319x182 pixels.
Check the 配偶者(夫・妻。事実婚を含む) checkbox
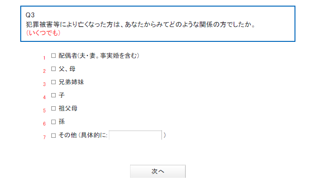click(54, 55)
